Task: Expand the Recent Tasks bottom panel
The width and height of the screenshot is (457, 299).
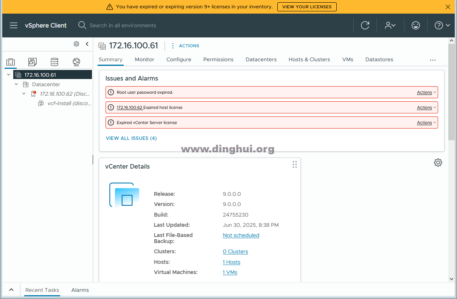Action: pos(11,290)
